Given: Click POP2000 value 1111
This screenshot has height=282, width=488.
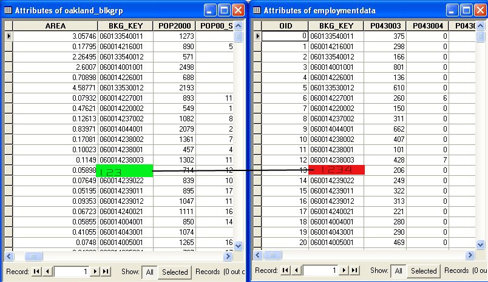Looking at the screenshot, I should [174, 212].
